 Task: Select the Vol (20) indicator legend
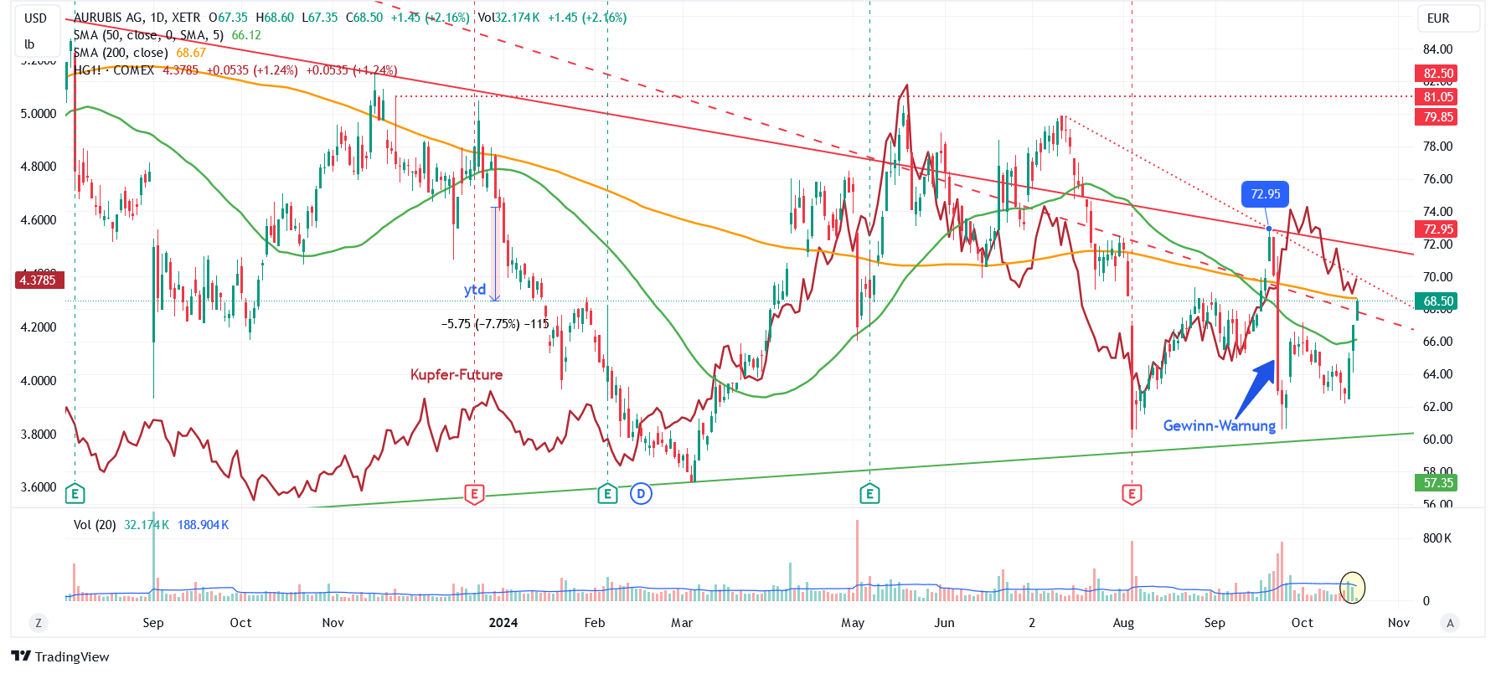pos(95,525)
